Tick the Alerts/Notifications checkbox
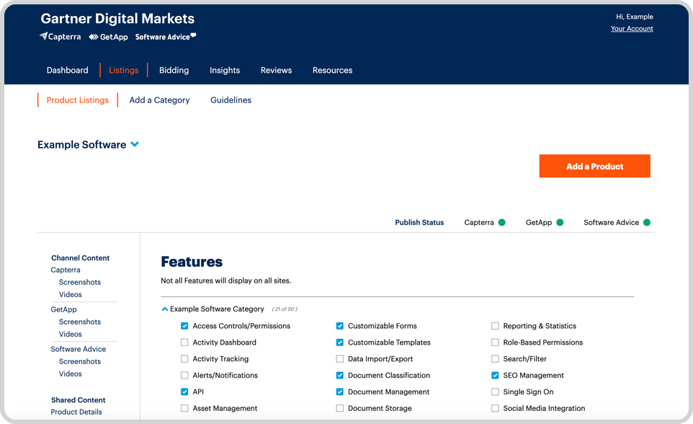The width and height of the screenshot is (693, 424). click(x=184, y=375)
